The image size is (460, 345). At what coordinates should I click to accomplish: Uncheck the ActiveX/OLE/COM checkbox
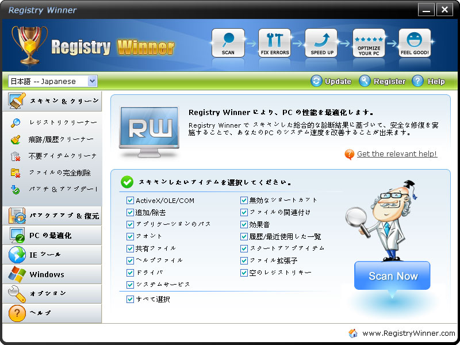(x=130, y=200)
